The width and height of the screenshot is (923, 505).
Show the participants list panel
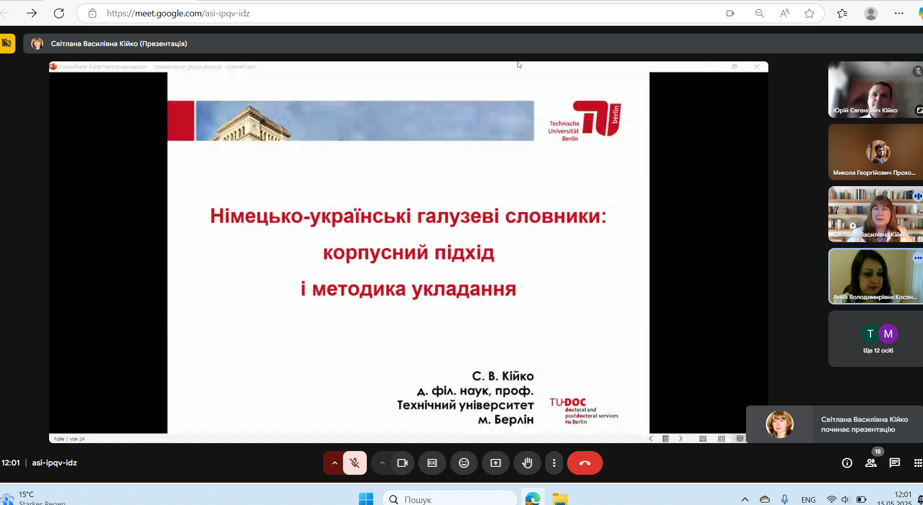(x=871, y=463)
